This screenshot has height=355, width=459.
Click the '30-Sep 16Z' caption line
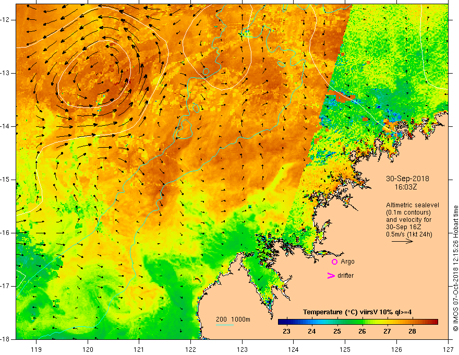pos(404,227)
